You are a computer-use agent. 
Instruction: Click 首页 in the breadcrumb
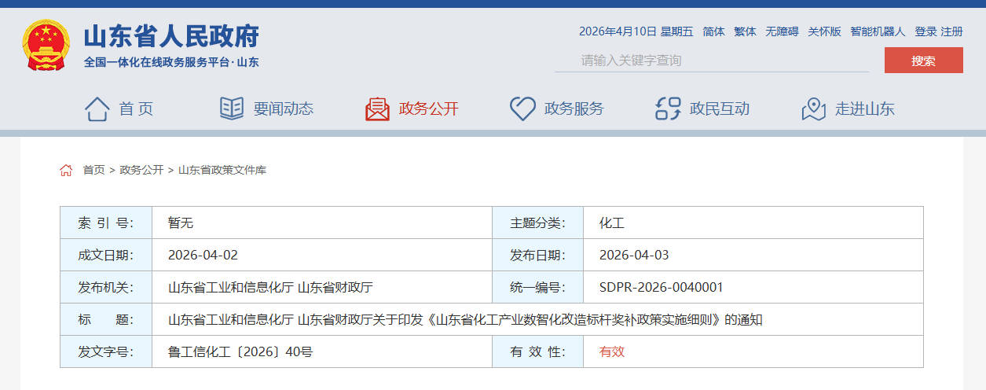click(x=93, y=170)
